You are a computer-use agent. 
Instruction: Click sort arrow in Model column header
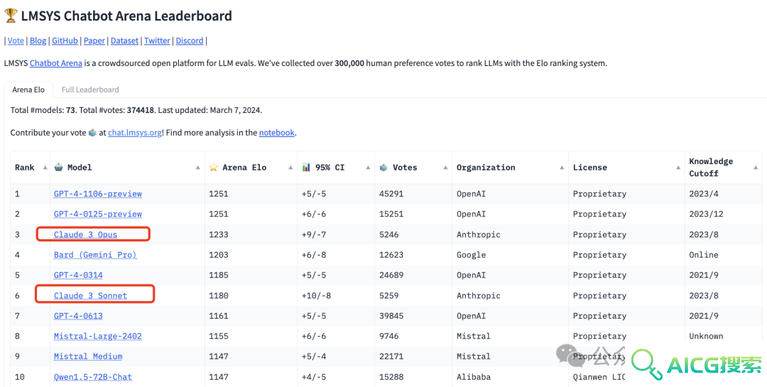point(197,168)
